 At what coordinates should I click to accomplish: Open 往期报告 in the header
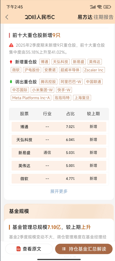[x=103, y=17]
